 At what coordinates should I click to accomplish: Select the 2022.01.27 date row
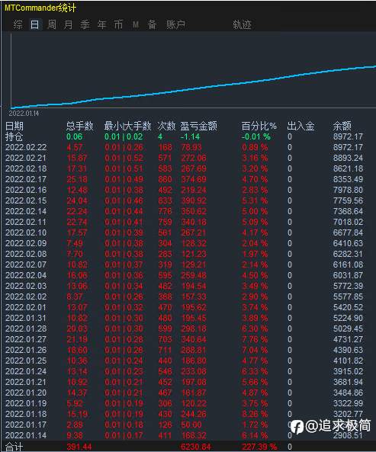tap(26, 339)
